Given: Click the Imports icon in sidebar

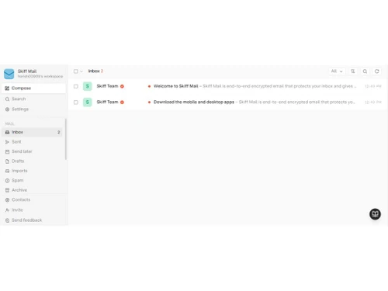Looking at the screenshot, I should 7,171.
